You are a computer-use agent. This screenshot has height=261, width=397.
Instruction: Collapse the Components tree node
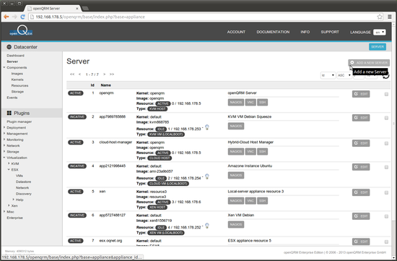pos(4,67)
